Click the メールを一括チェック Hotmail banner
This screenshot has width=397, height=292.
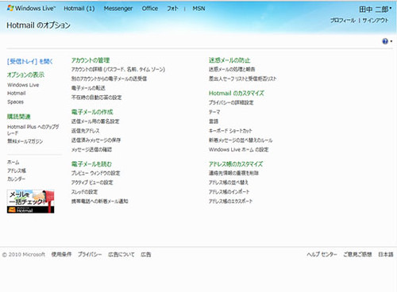click(30, 202)
